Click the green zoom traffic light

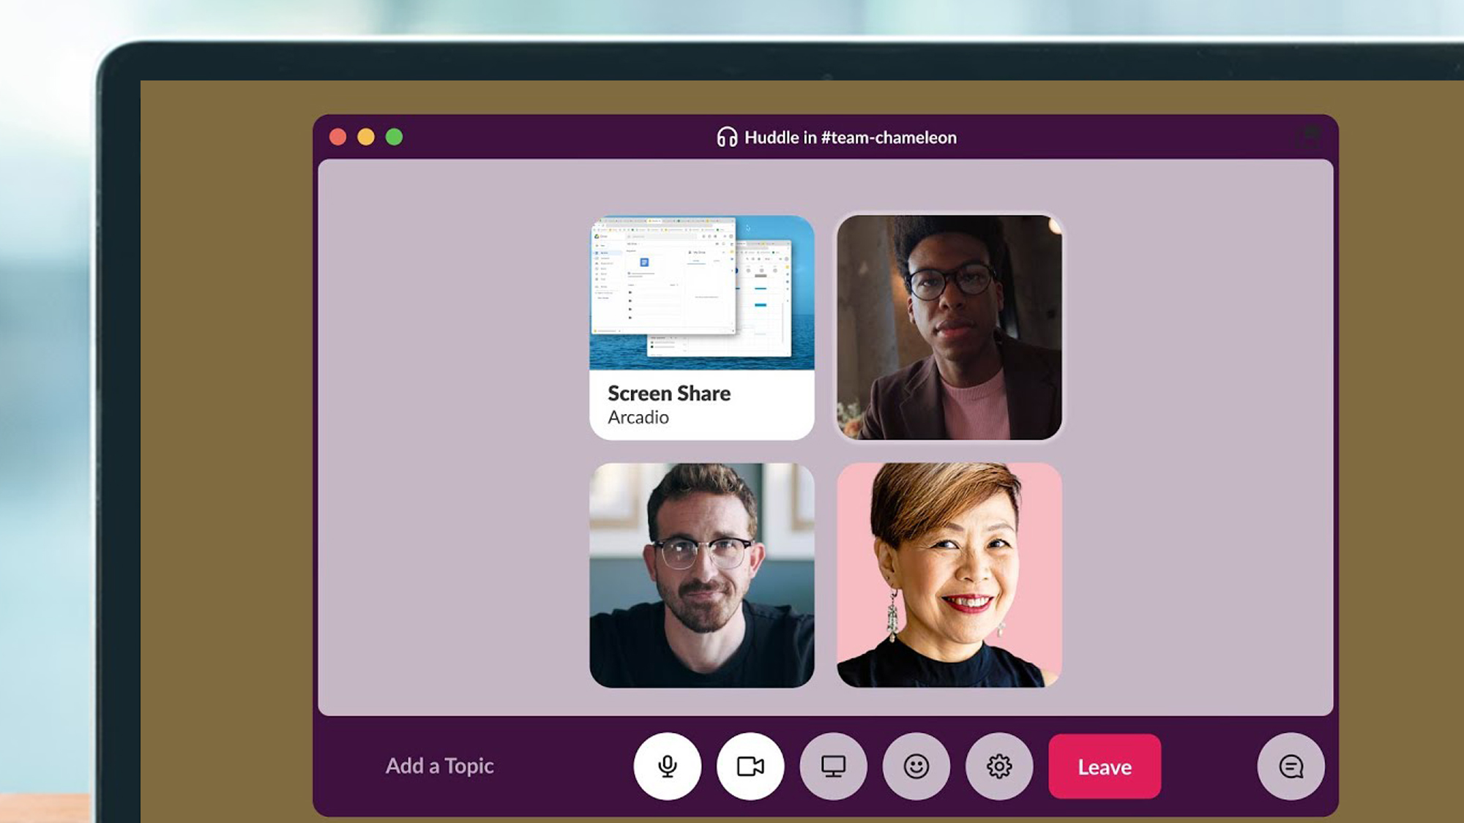[x=394, y=135]
